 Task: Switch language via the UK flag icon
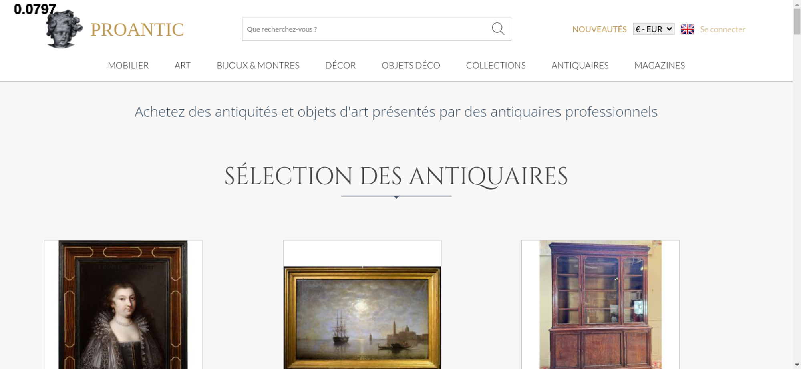(687, 29)
